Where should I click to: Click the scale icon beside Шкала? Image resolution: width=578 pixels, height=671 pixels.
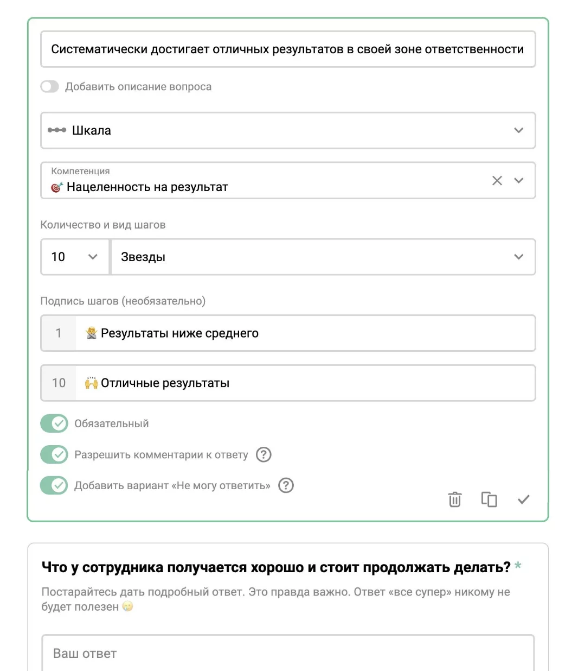57,130
